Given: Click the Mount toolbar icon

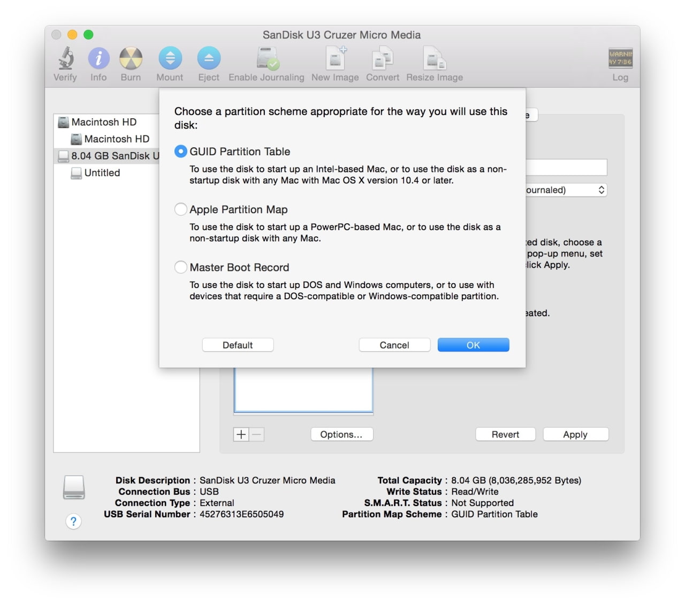Looking at the screenshot, I should coord(170,58).
